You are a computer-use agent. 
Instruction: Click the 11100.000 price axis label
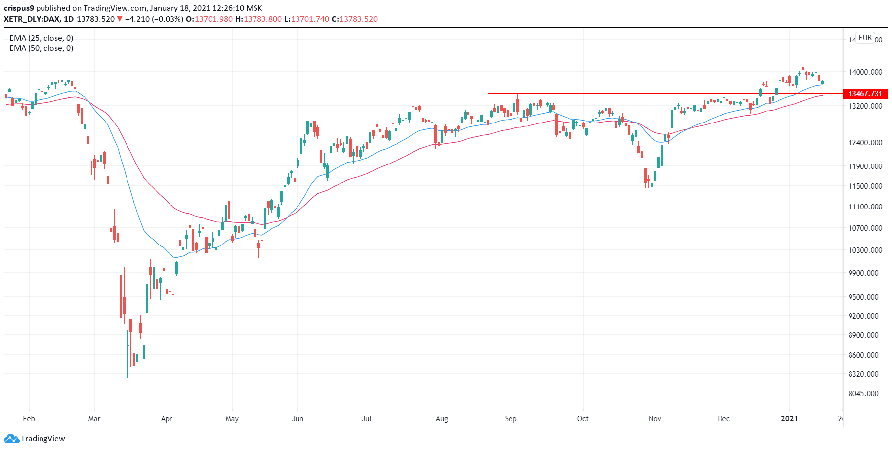(x=865, y=206)
